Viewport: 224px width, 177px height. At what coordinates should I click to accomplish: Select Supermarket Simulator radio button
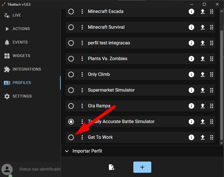(x=71, y=90)
